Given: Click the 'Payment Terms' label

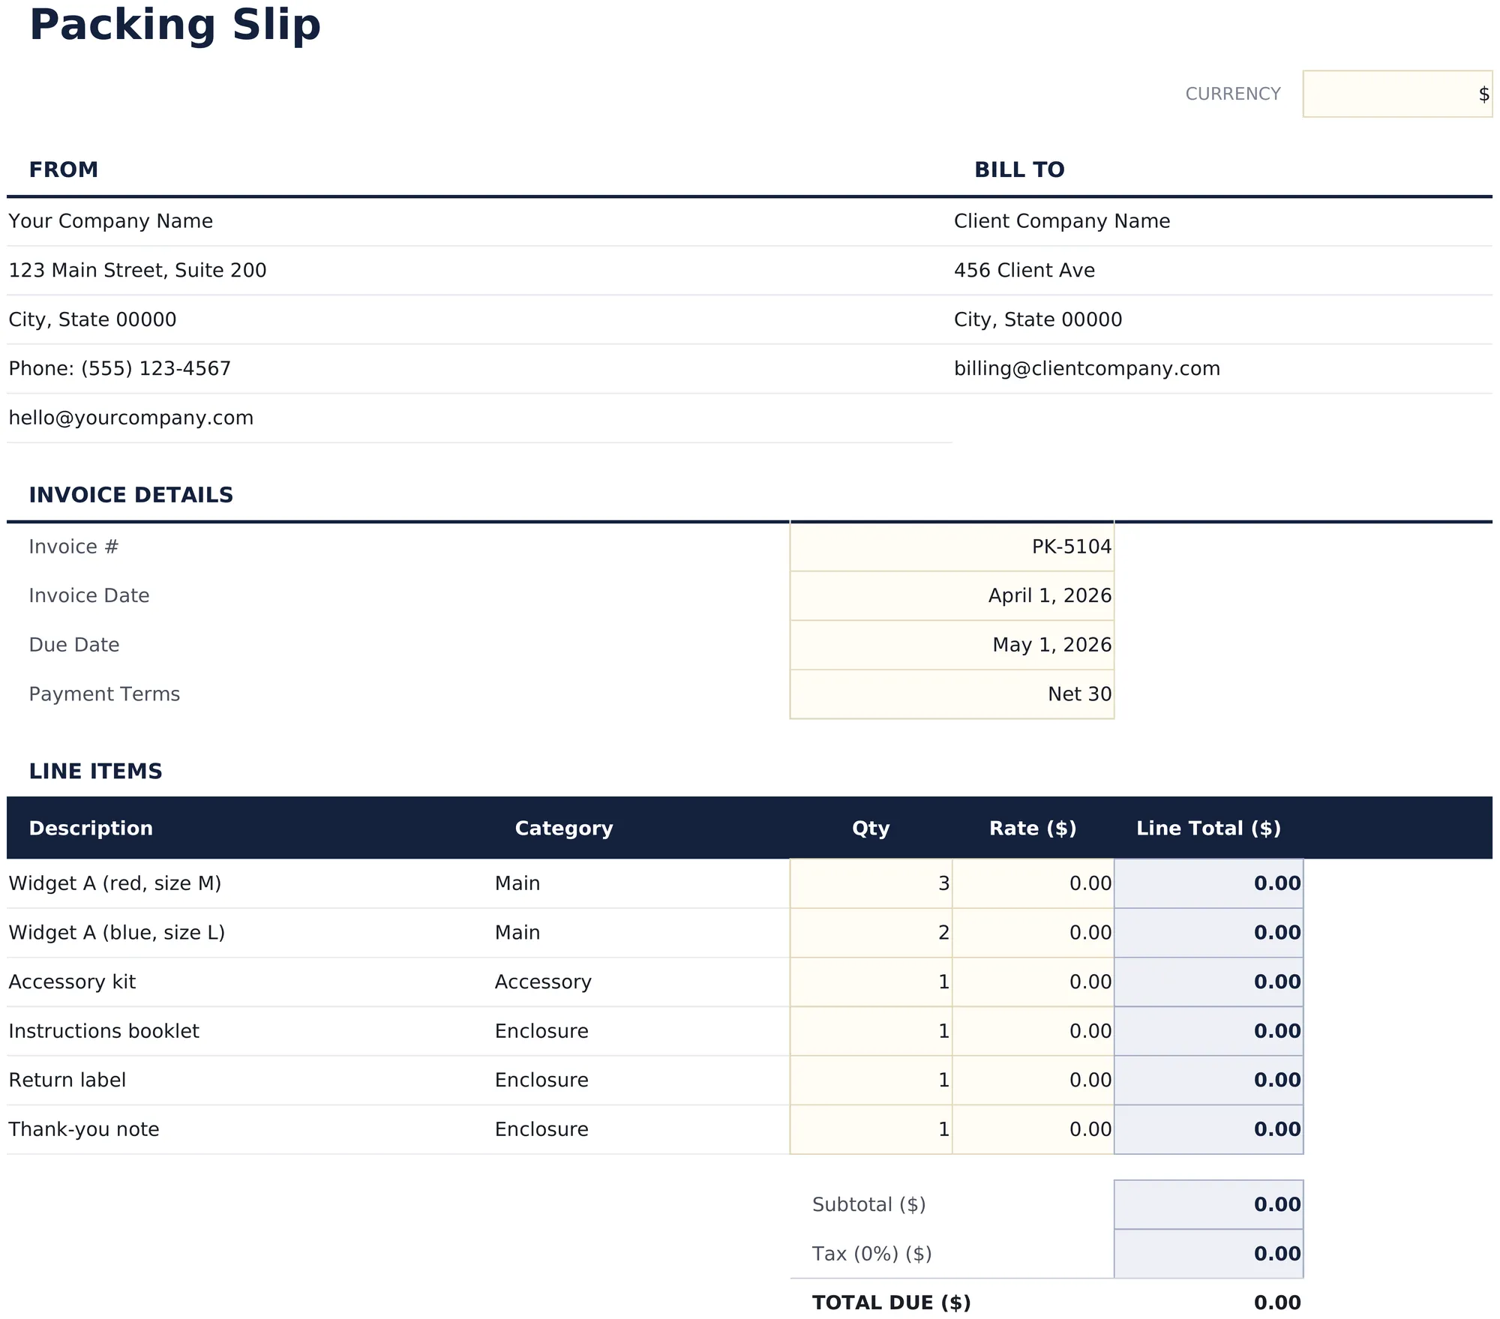Looking at the screenshot, I should 104,694.
